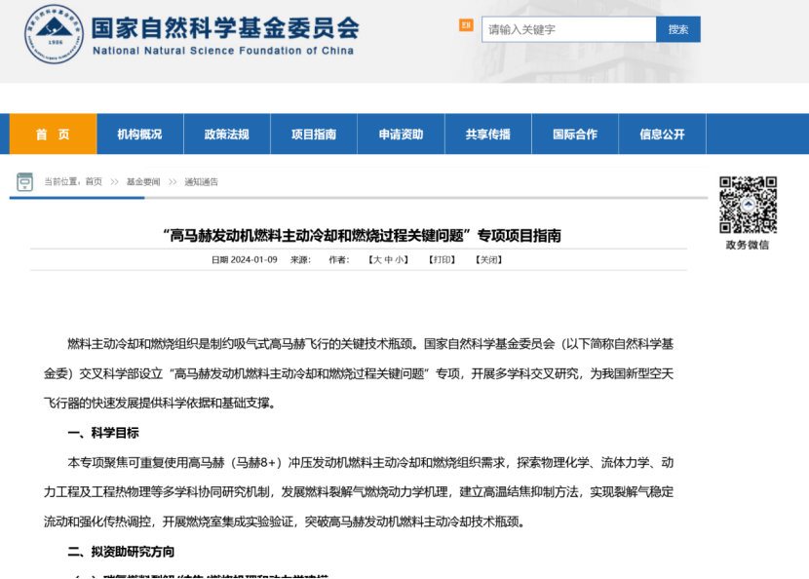
Task: Click the breadcrumb location icon
Action: pos(24,182)
